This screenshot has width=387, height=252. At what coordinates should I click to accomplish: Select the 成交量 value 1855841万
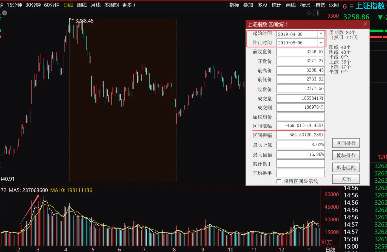point(301,98)
